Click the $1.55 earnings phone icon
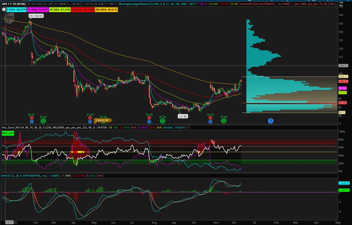The height and width of the screenshot is (225, 352). pos(150,117)
